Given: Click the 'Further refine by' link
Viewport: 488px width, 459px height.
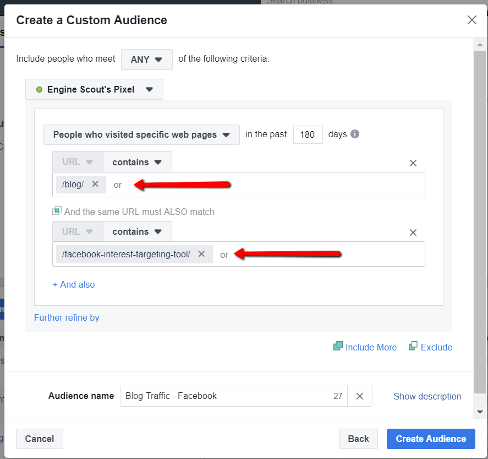Looking at the screenshot, I should click(67, 317).
